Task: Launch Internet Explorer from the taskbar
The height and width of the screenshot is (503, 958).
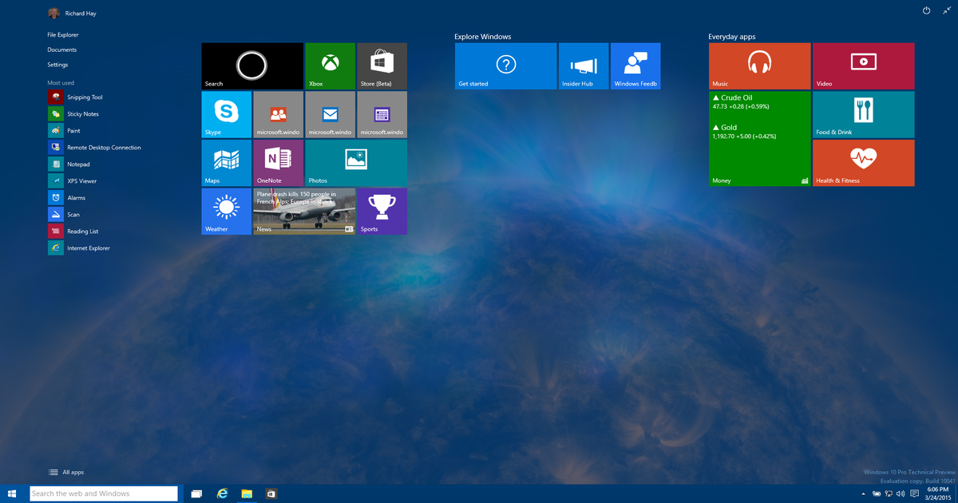Action: 222,493
